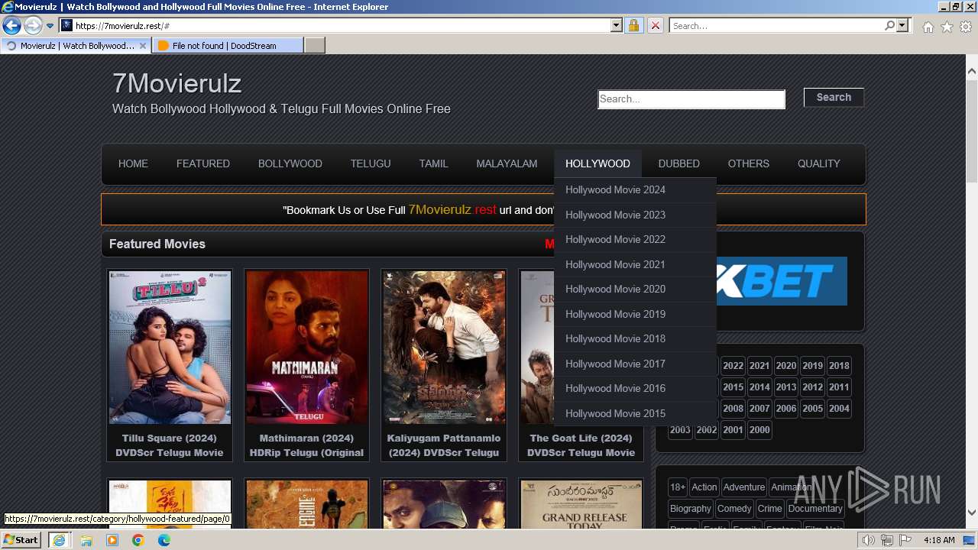Image resolution: width=978 pixels, height=550 pixels.
Task: Open the HOLLYWOOD menu item
Action: pos(597,163)
